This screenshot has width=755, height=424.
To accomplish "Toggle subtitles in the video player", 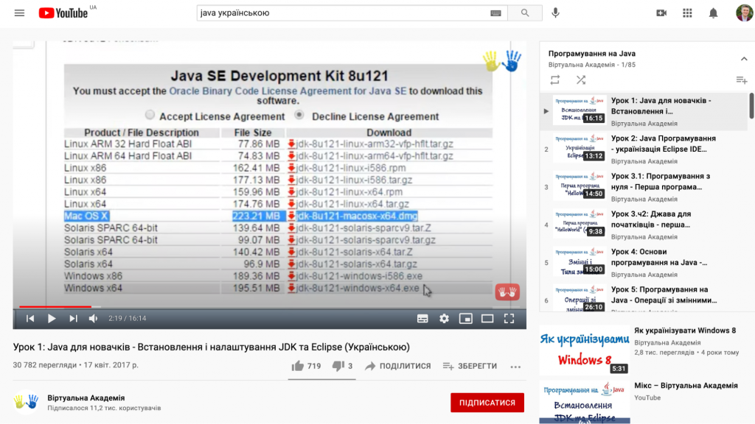I will click(x=421, y=318).
